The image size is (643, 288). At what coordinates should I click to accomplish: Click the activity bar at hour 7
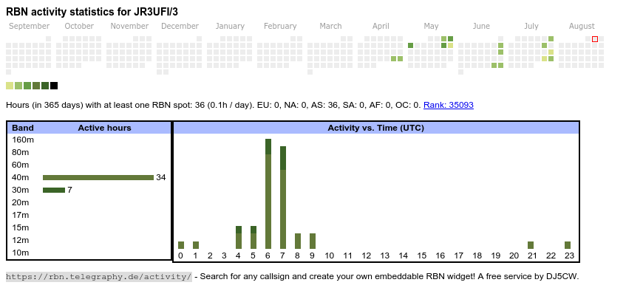283,197
